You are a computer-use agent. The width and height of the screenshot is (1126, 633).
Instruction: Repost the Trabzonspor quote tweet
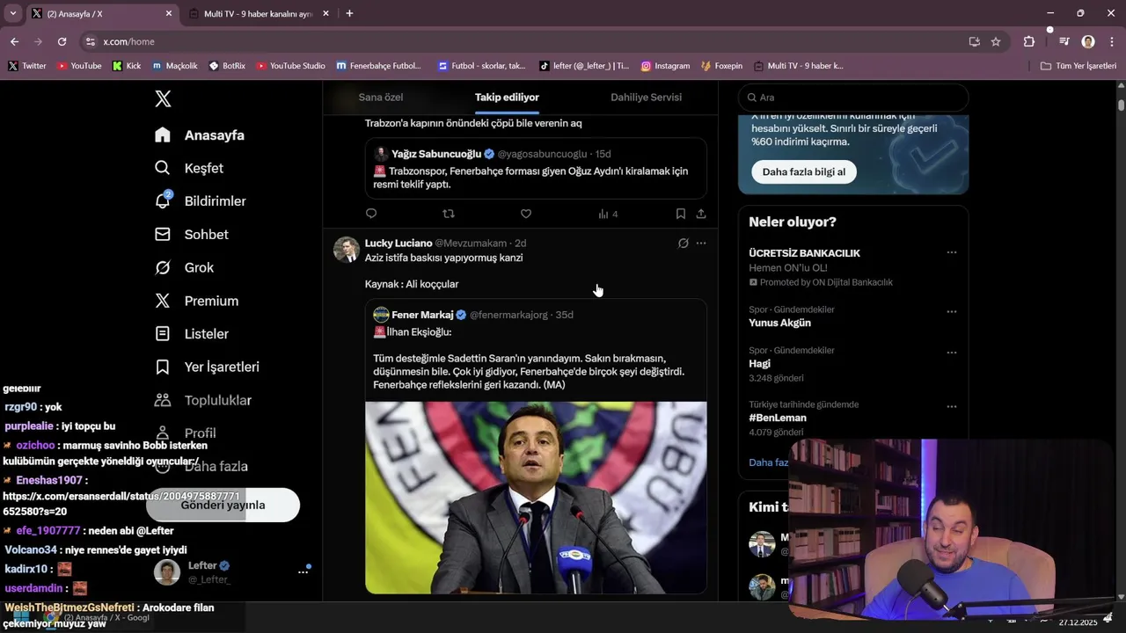[x=449, y=214]
